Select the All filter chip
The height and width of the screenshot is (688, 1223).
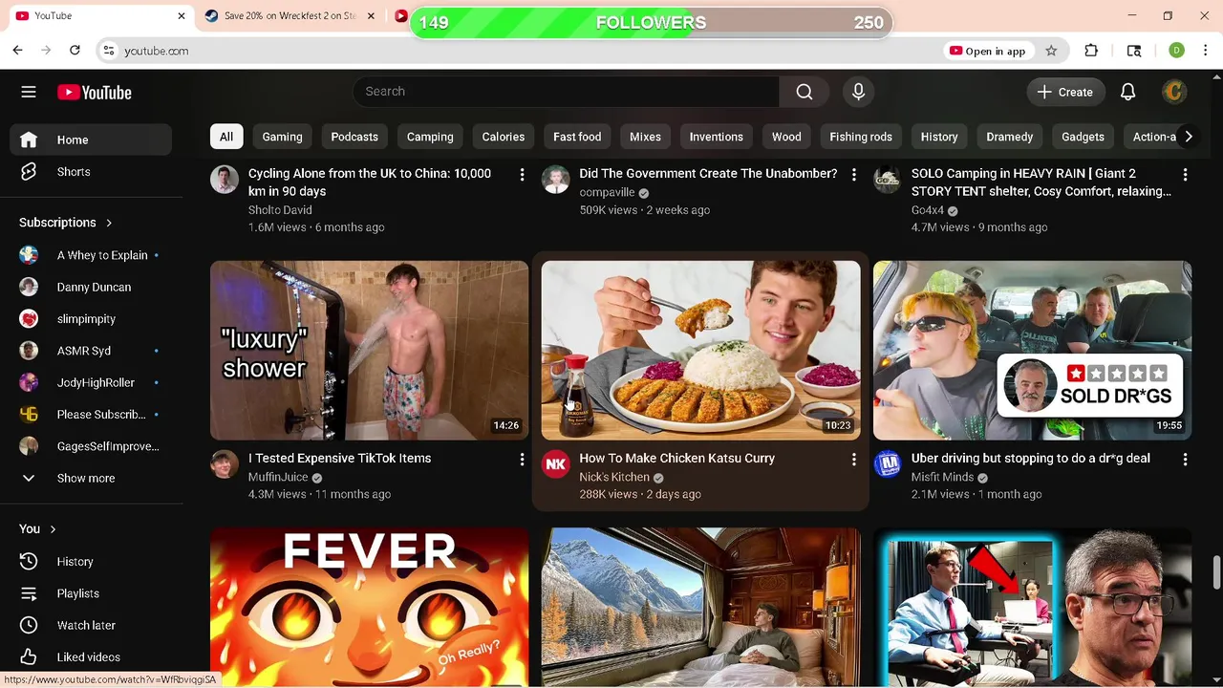(x=226, y=137)
